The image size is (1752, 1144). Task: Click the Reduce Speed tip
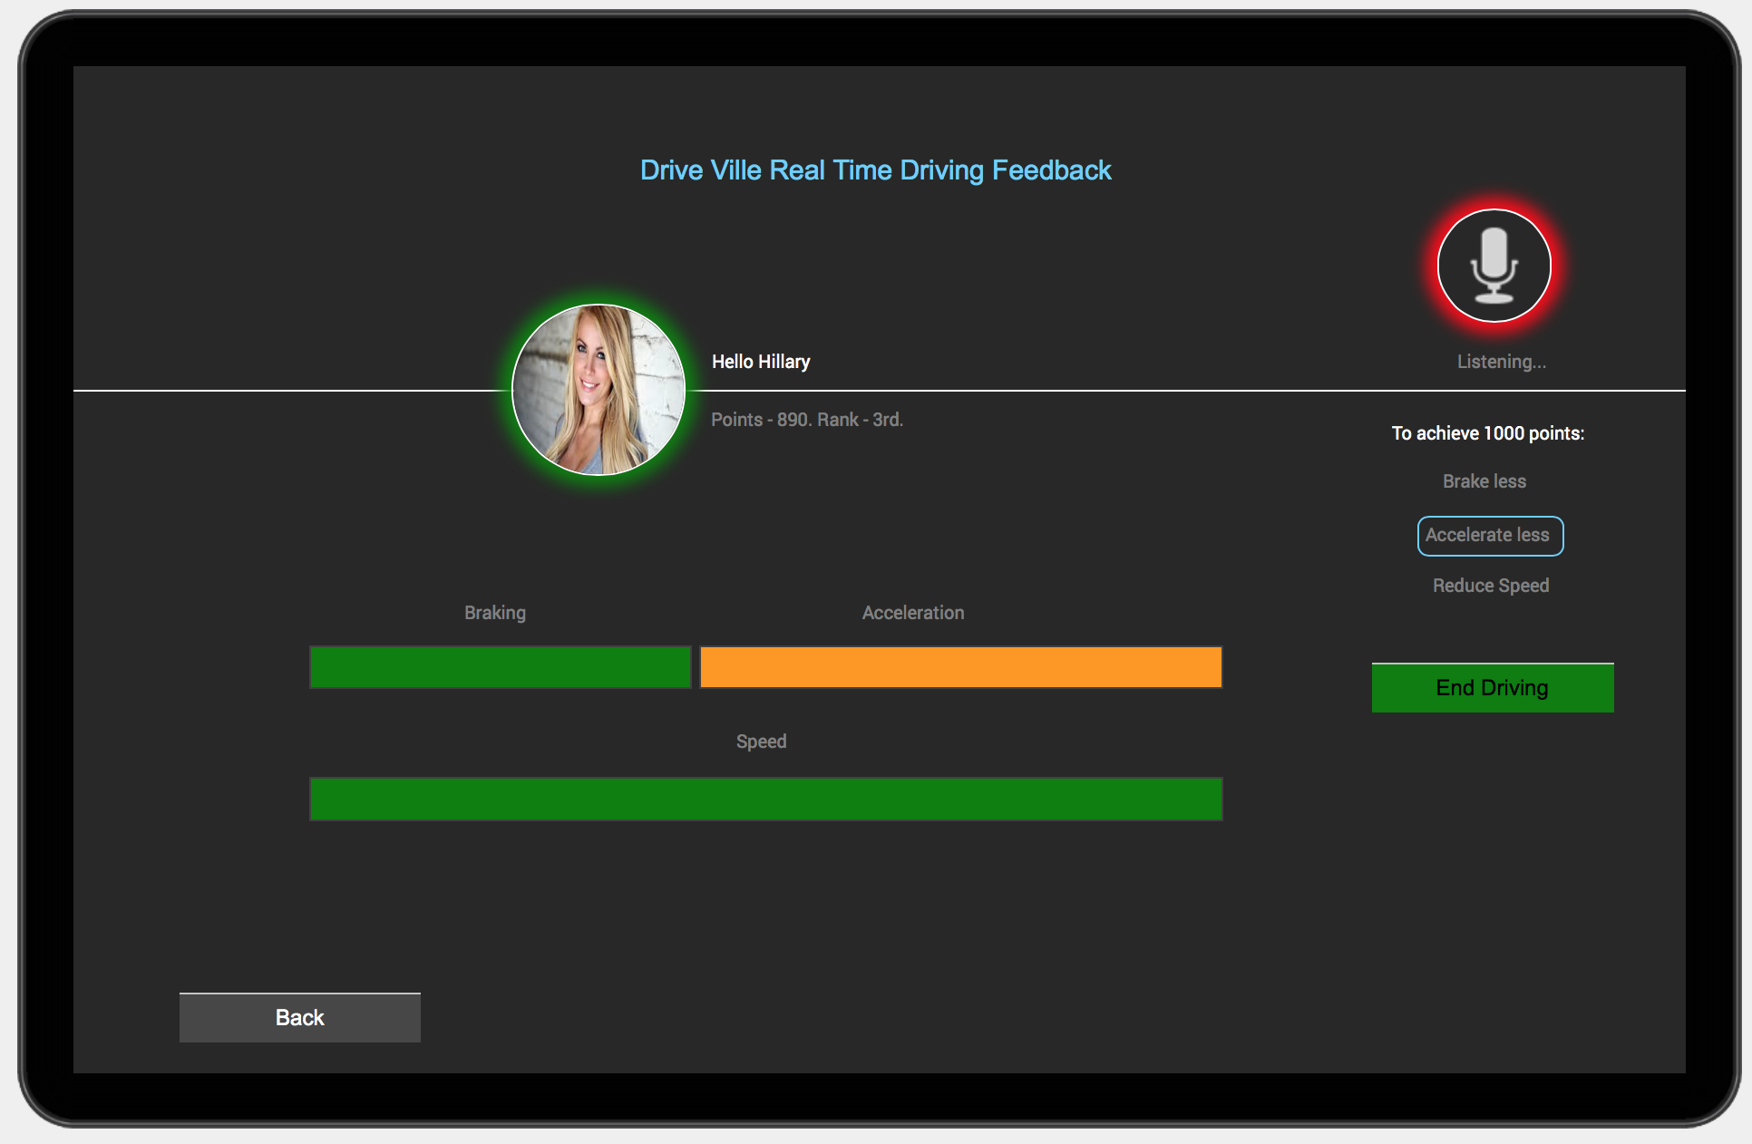pyautogui.click(x=1490, y=586)
